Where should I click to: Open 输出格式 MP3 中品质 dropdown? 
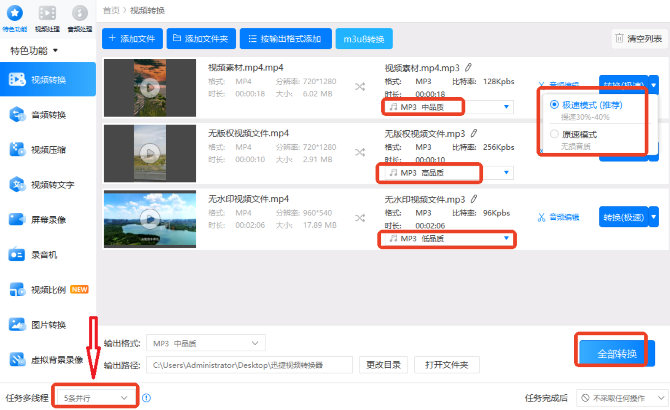click(x=206, y=343)
